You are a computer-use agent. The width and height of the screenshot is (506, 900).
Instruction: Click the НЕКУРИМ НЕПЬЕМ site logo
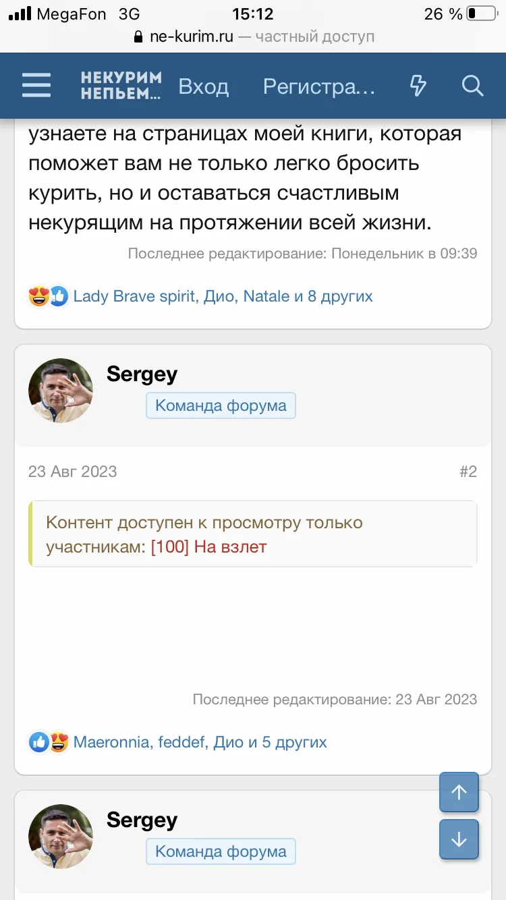point(121,86)
